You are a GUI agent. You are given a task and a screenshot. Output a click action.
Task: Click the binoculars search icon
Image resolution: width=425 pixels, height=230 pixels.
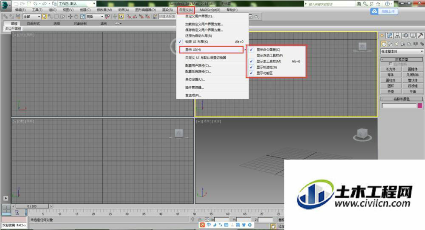click(359, 4)
